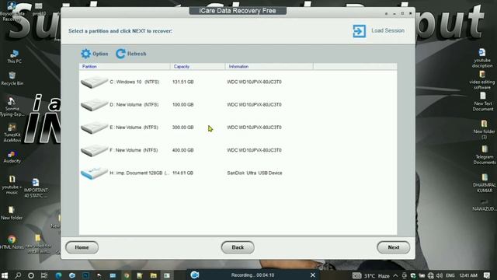Screen dimensions: 497x280
Task: Select row 'D : New Volume (NTFS)'
Action: pyautogui.click(x=238, y=105)
